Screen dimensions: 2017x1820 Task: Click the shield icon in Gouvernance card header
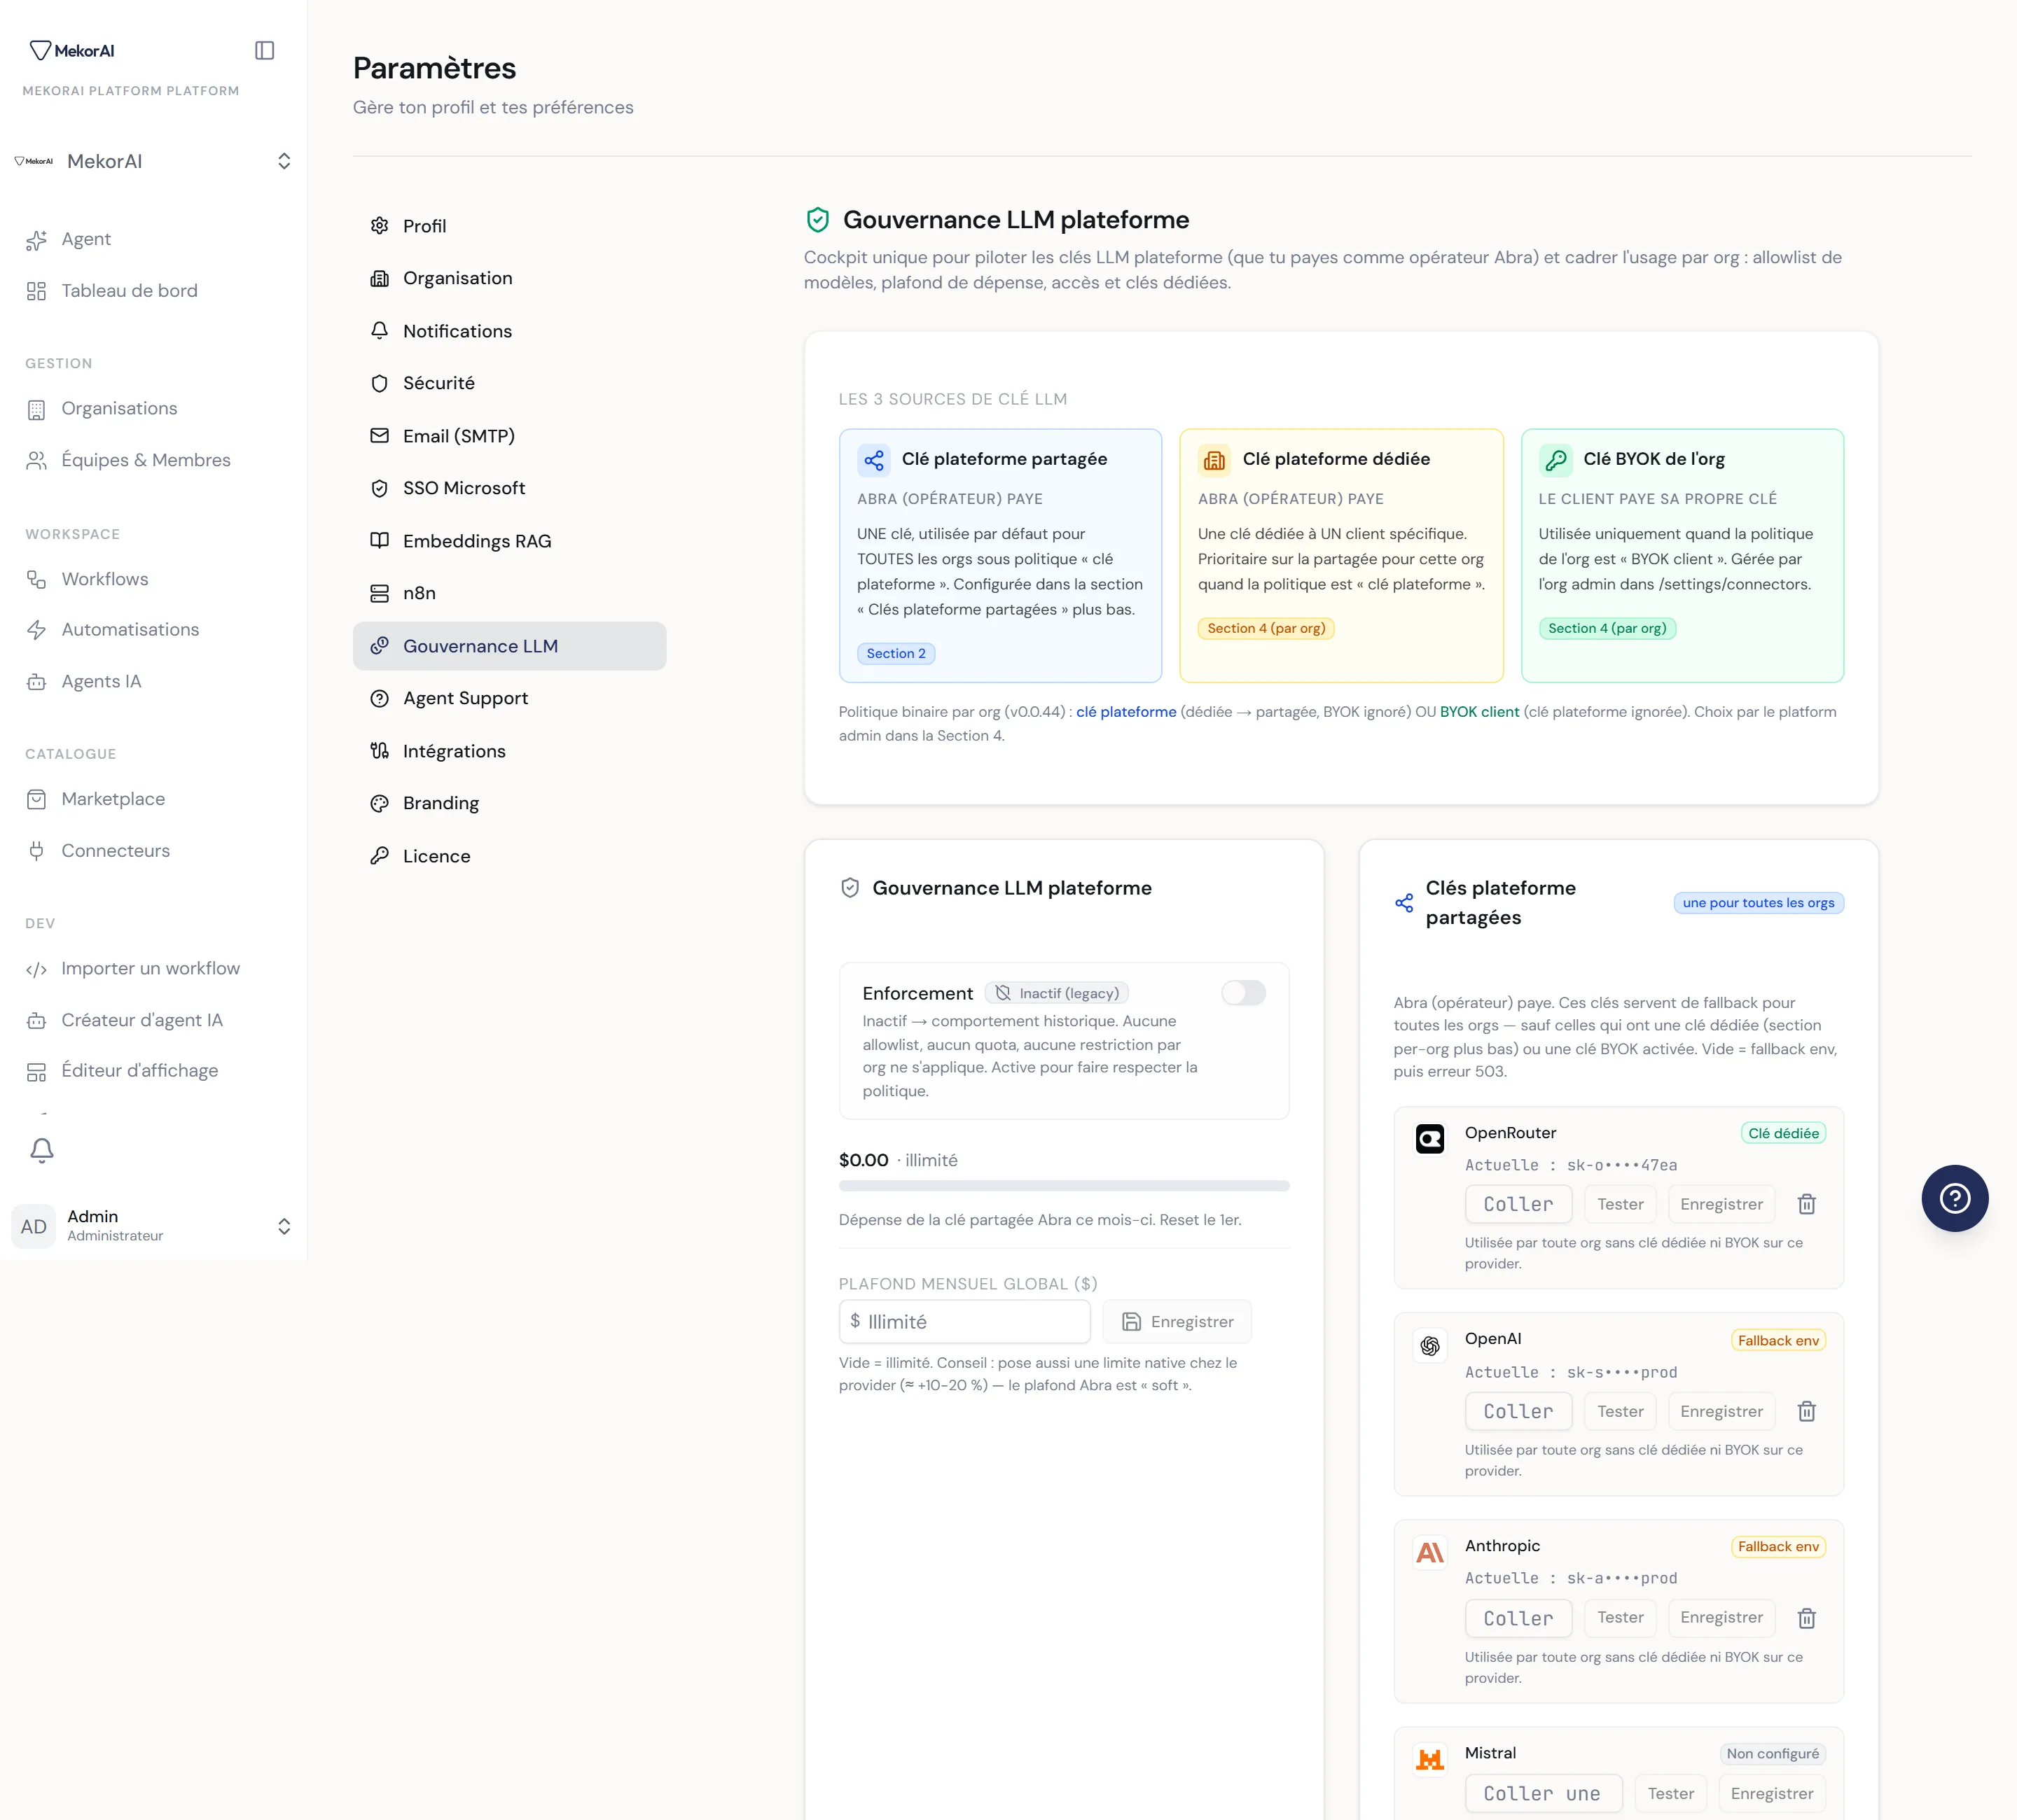[850, 888]
